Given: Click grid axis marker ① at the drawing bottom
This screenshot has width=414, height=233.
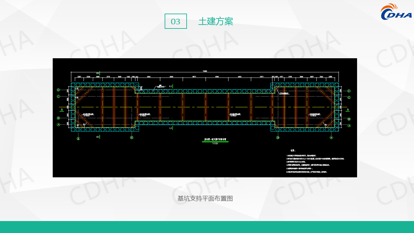Looking at the screenshot, I should coord(78,139).
